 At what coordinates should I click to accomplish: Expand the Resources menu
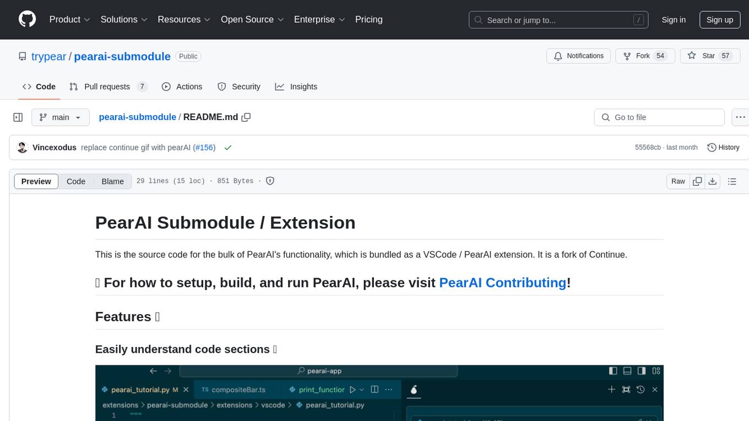coord(184,19)
